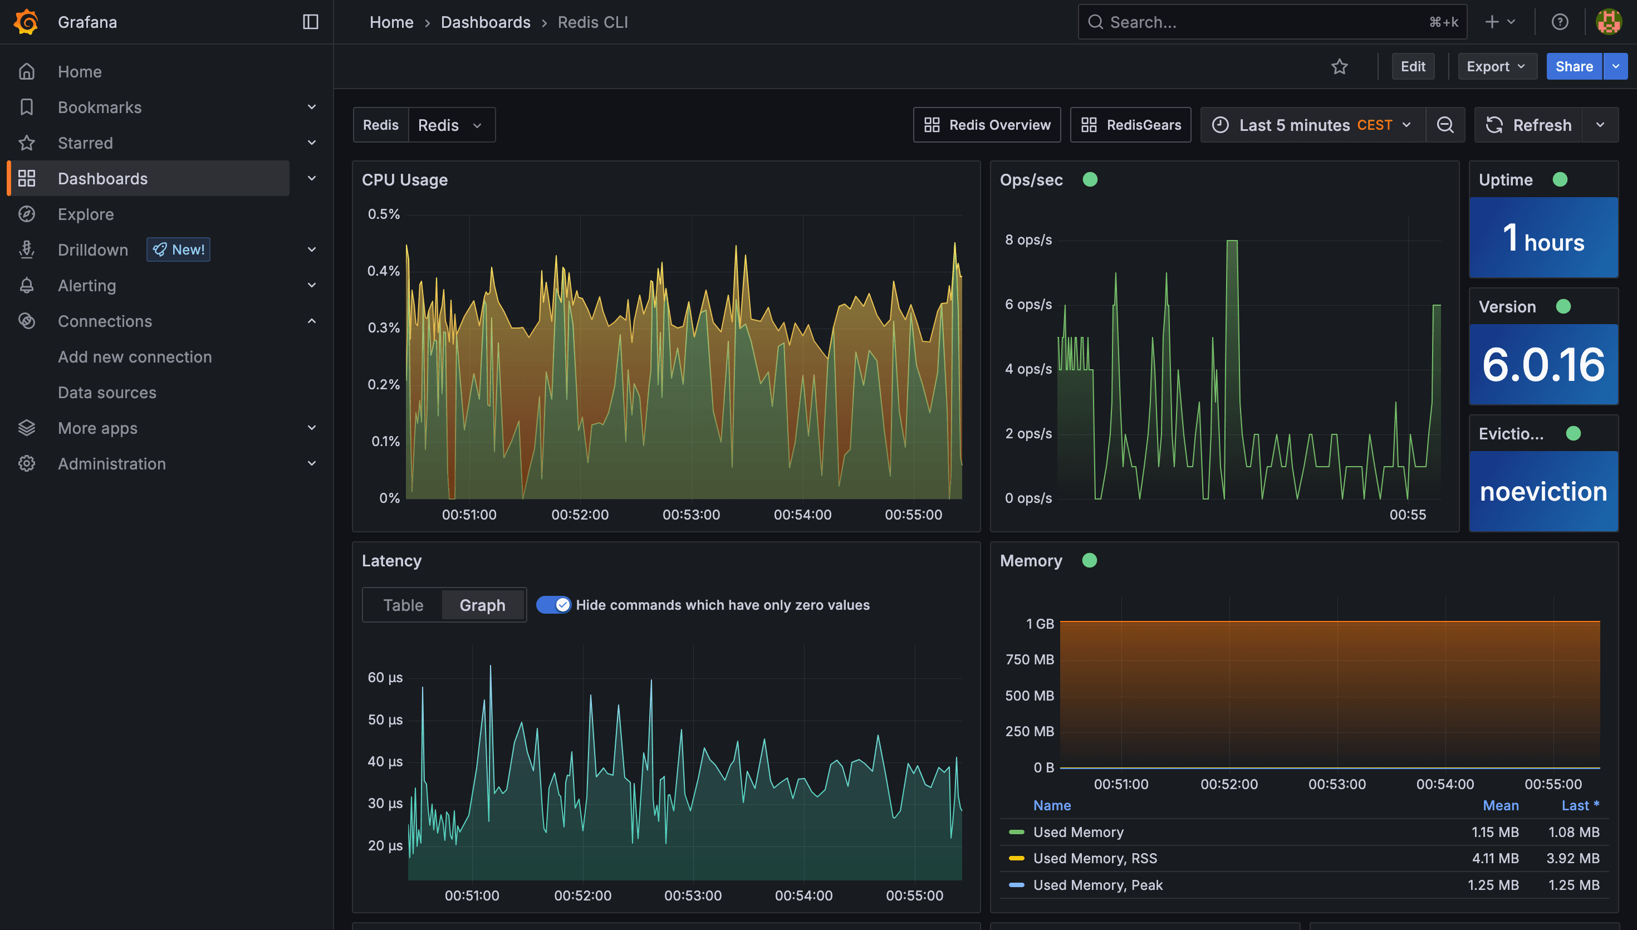The image size is (1637, 930).
Task: Click Used Memory green legend swatch
Action: 1016,831
